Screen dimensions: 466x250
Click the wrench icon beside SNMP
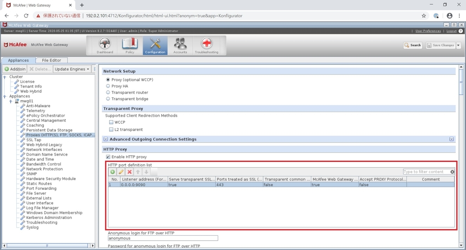point(23,174)
